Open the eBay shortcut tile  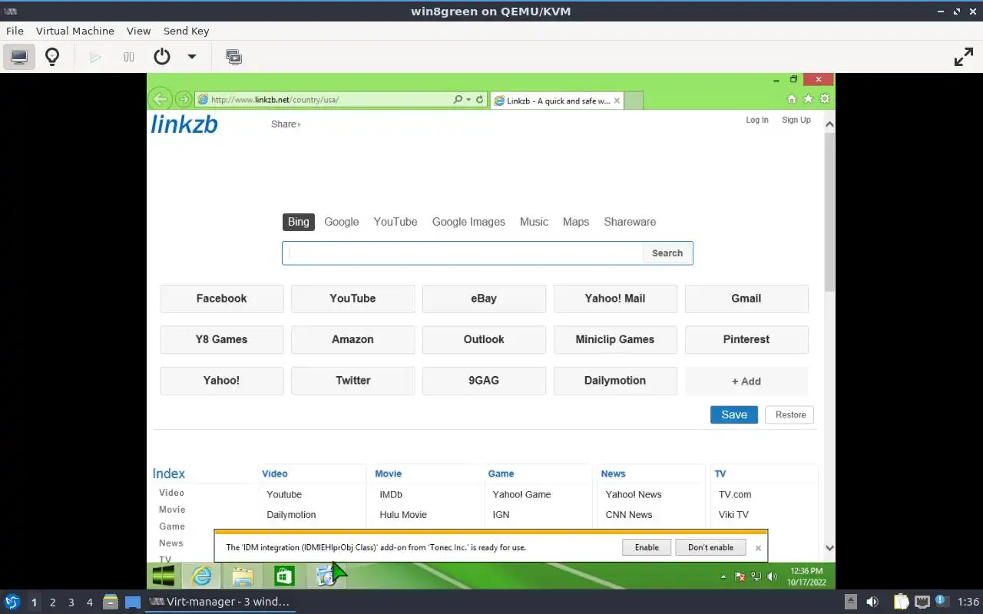(484, 299)
